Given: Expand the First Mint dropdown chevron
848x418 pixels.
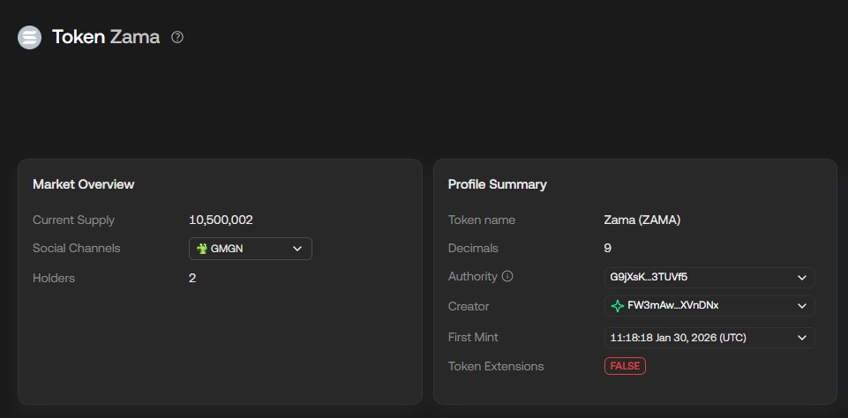Looking at the screenshot, I should [801, 338].
